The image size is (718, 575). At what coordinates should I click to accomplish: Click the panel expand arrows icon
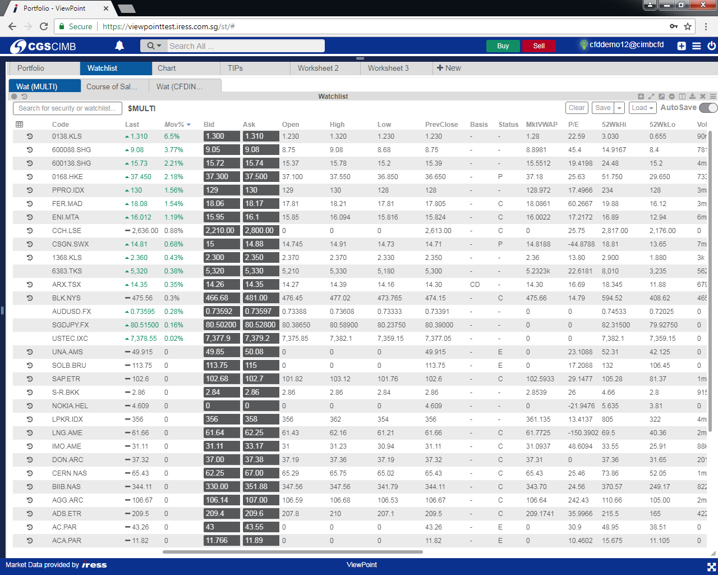point(651,97)
